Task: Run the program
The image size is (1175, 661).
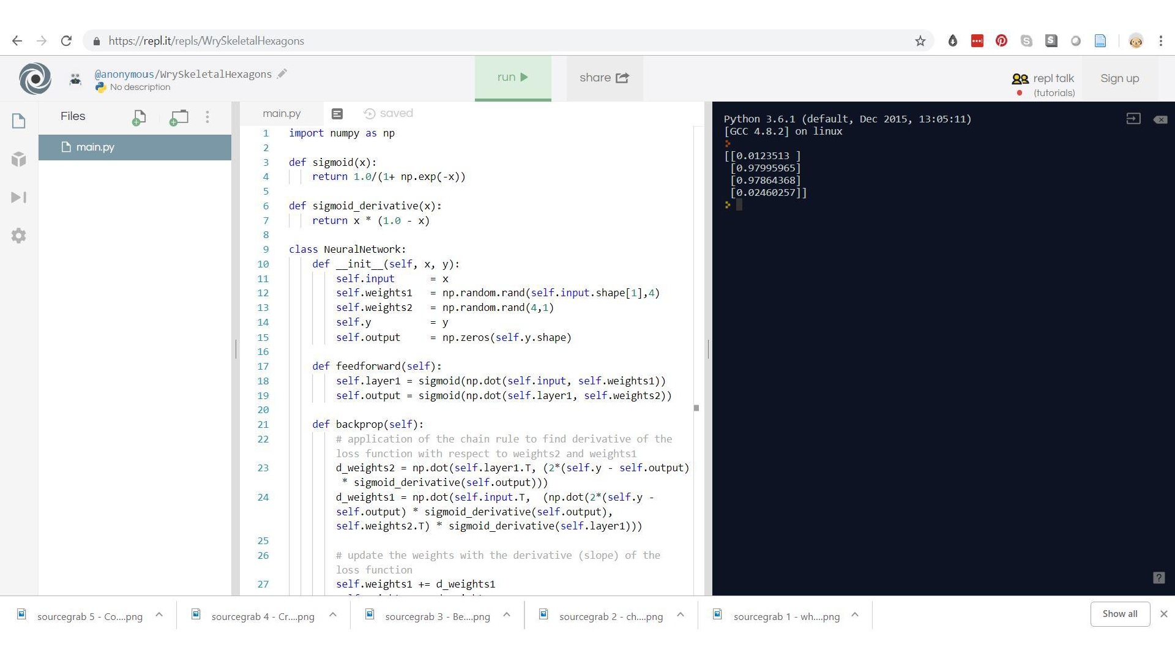Action: click(x=513, y=78)
